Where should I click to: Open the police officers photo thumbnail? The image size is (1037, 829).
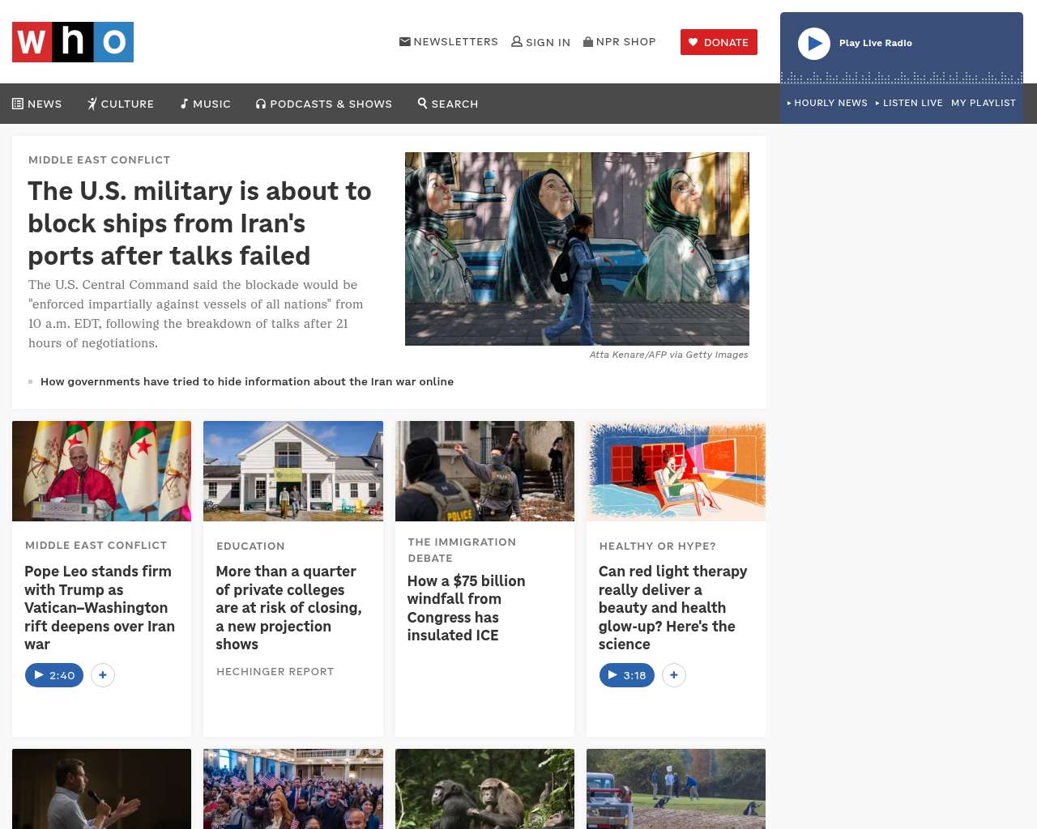point(484,471)
